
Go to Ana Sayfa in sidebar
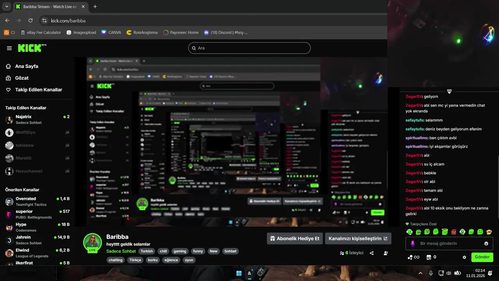click(x=22, y=66)
